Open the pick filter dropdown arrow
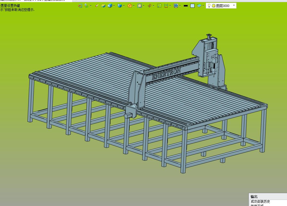Image resolution: width=287 pixels, height=206 pixels. point(91,6)
